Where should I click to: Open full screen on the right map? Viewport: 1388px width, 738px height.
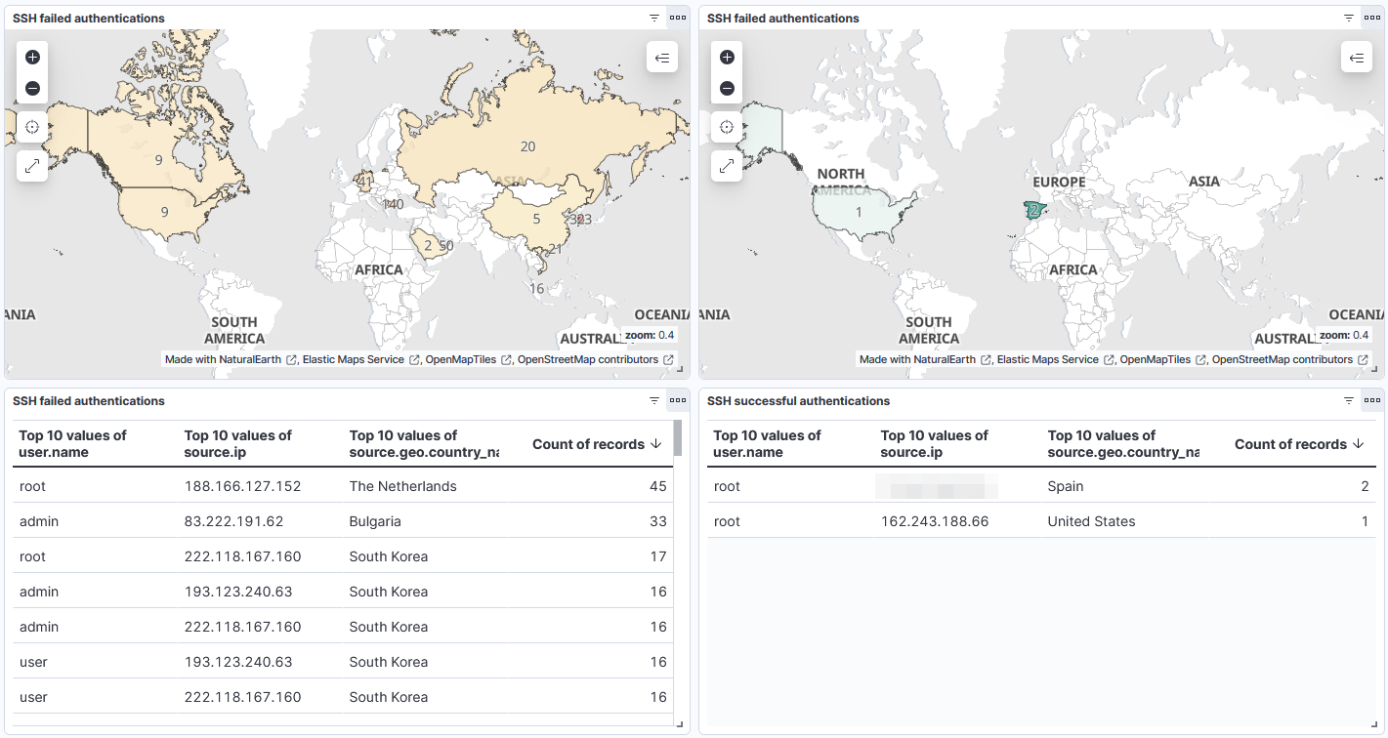(727, 166)
